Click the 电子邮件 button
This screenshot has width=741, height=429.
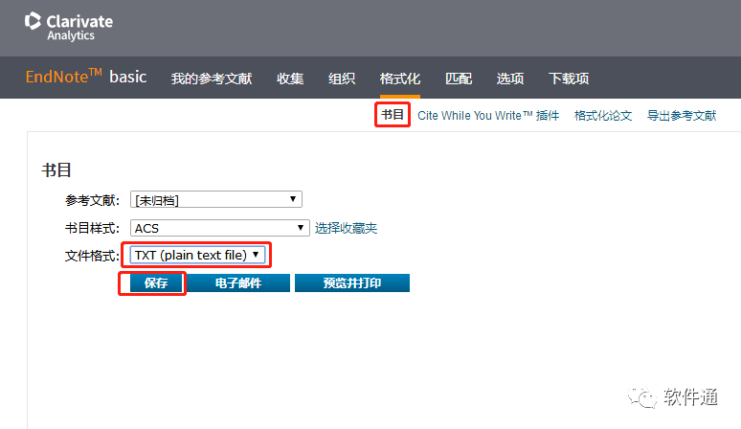238,283
